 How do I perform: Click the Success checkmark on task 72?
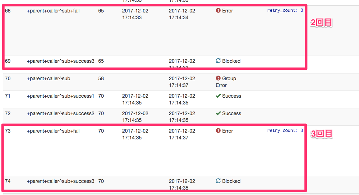[x=218, y=113]
